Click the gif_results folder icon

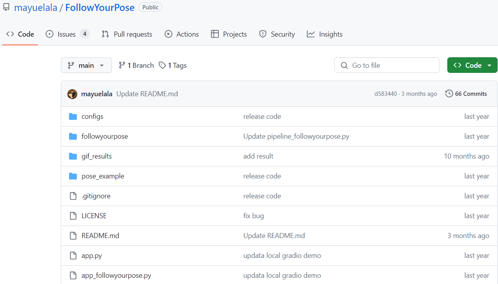tap(73, 156)
